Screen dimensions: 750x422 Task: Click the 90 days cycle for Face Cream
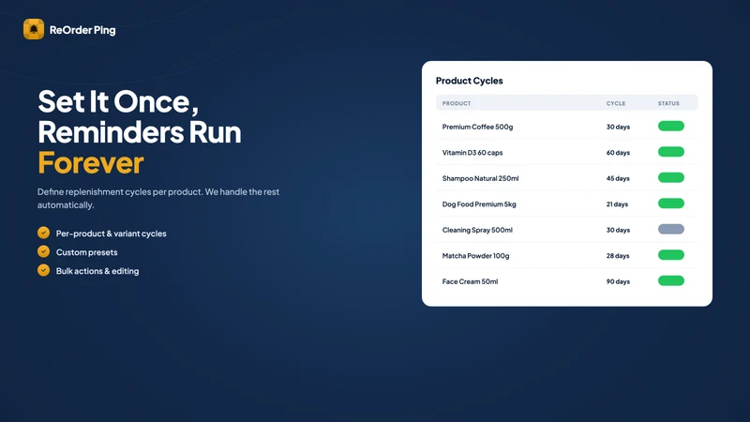(618, 282)
